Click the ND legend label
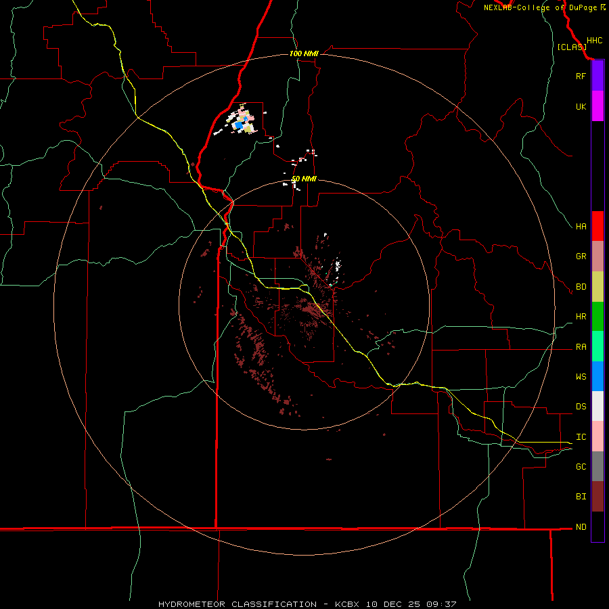 click(x=581, y=526)
